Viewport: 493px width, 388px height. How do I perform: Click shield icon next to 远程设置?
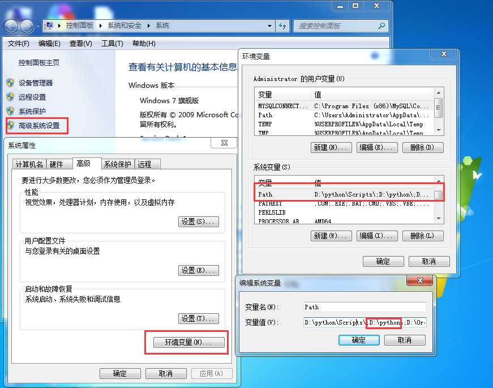click(x=10, y=97)
